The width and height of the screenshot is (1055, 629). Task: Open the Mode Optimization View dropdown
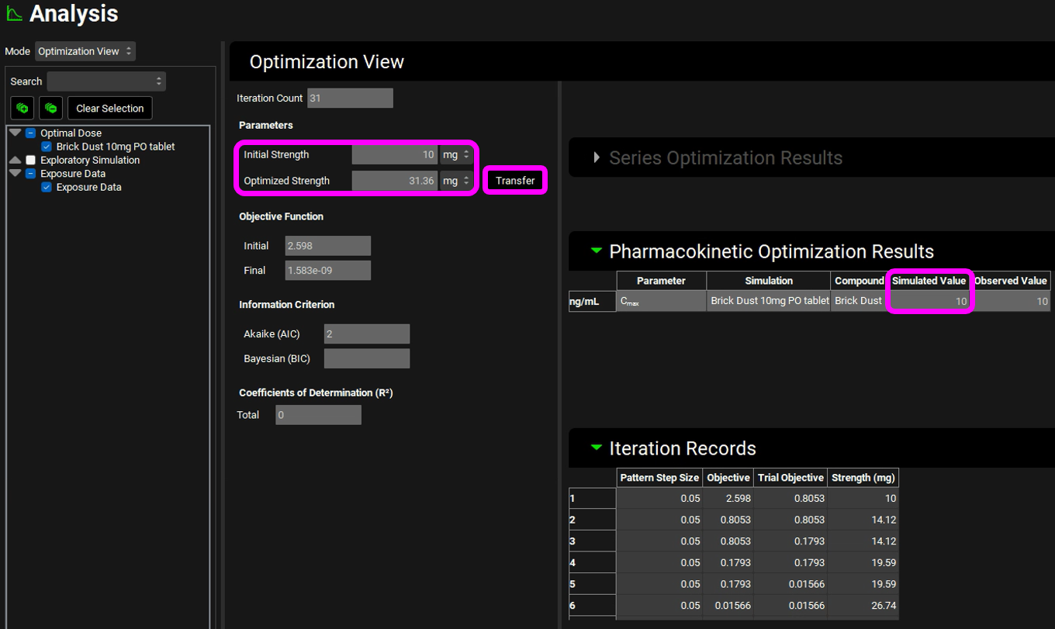click(x=85, y=51)
